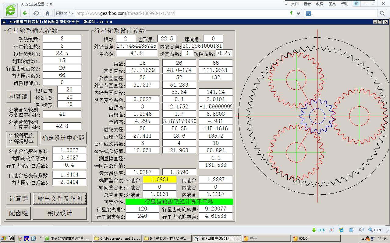Open the search engine selector dropdown
Viewport: 390px width, 243px height.
point(309,13)
